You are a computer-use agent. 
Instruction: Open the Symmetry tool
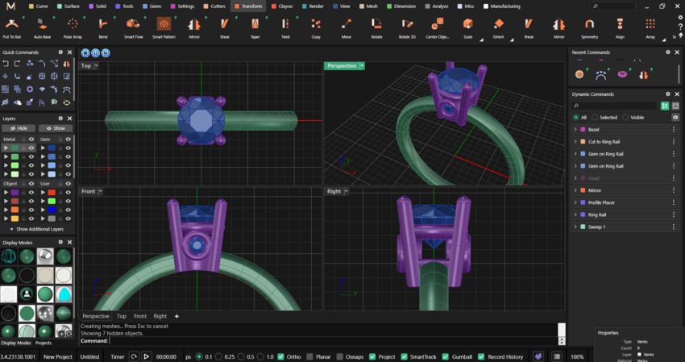(589, 26)
